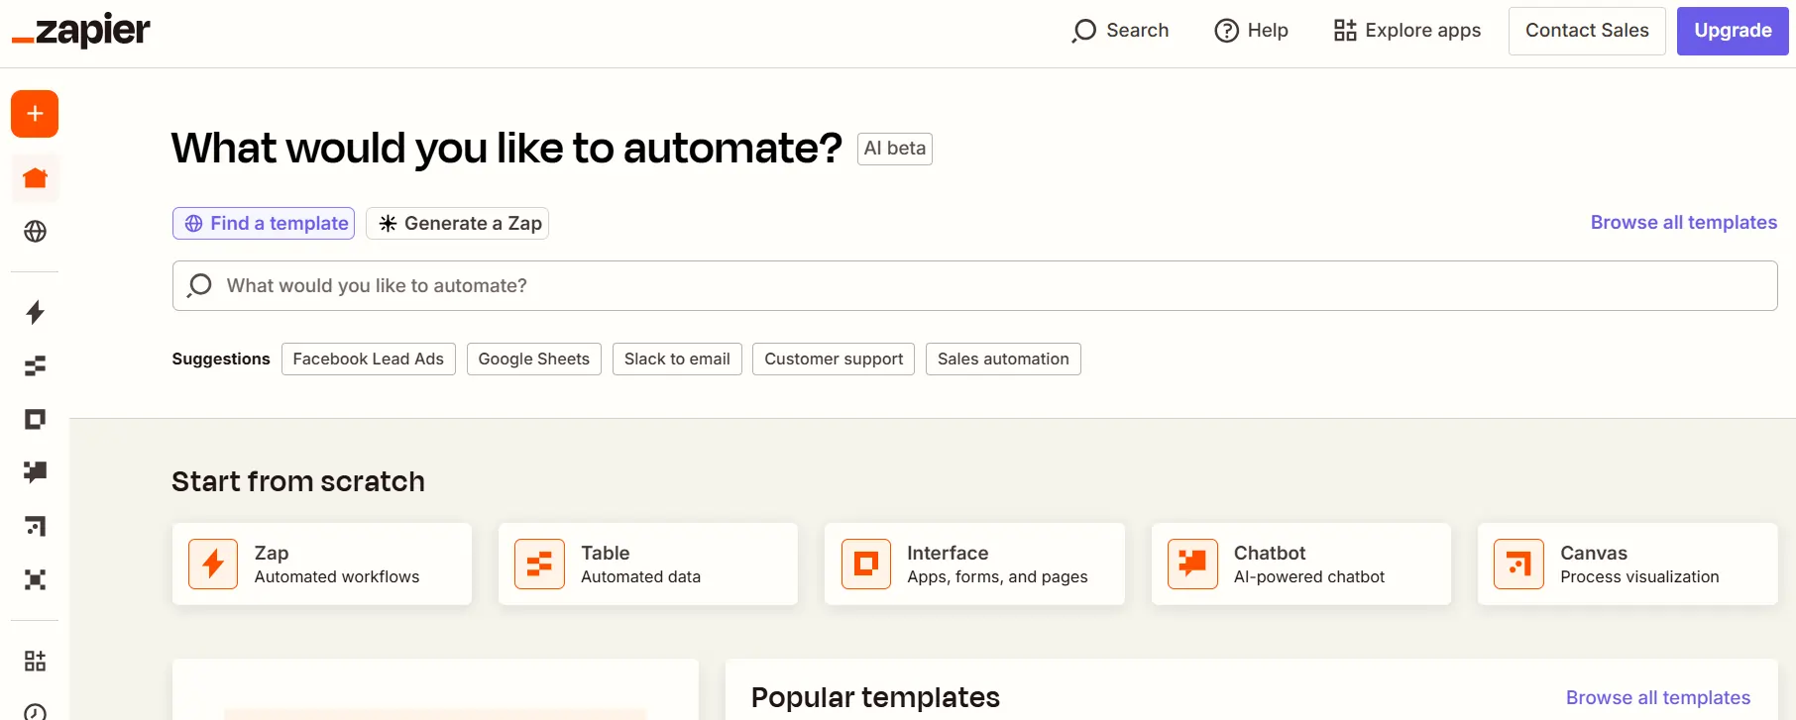Image resolution: width=1796 pixels, height=720 pixels.
Task: Open Zaps lightning icon in sidebar
Action: pos(35,313)
